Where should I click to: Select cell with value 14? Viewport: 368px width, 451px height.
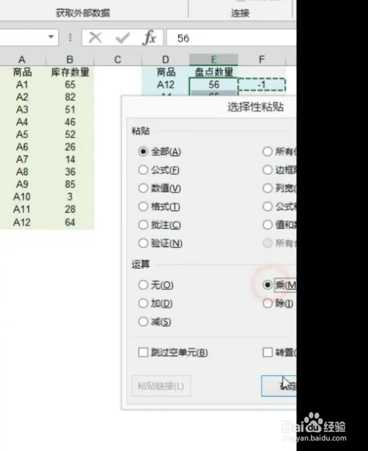(x=70, y=159)
